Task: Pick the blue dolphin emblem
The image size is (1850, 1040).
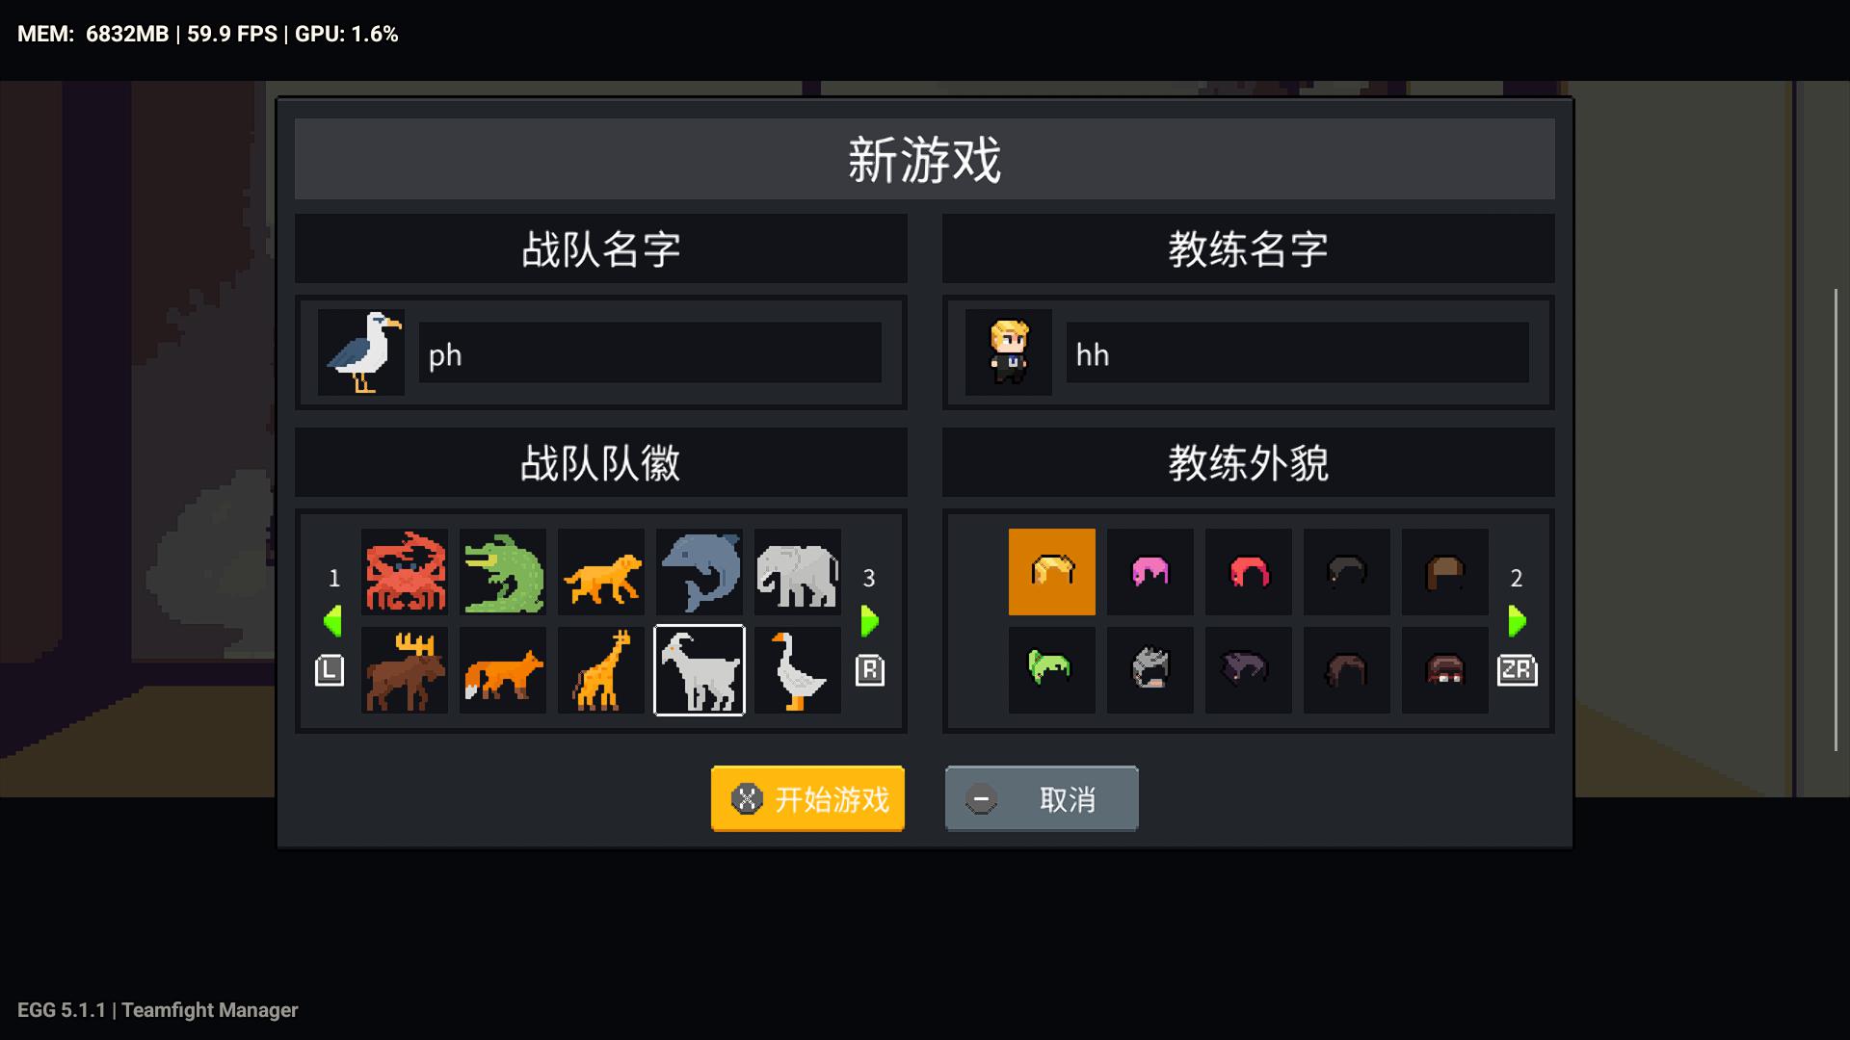Action: pos(700,572)
